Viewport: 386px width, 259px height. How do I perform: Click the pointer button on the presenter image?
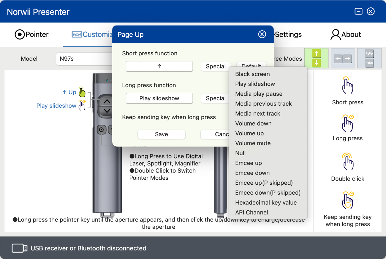(x=102, y=130)
